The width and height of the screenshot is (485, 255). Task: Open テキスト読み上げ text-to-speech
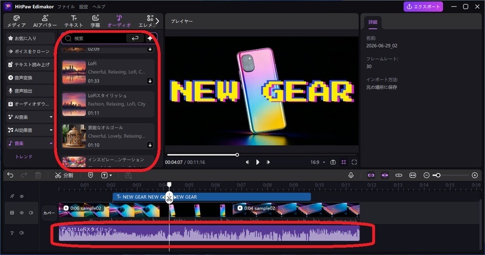pyautogui.click(x=30, y=65)
